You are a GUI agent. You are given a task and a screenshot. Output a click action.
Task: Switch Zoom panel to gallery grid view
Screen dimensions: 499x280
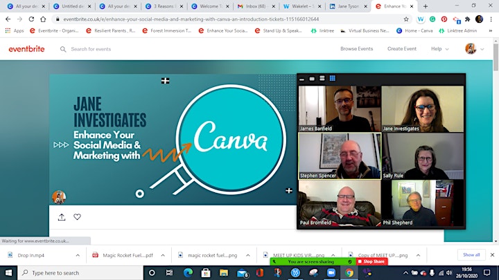(332, 78)
